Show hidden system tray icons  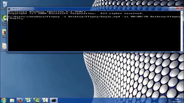pyautogui.click(x=166, y=100)
